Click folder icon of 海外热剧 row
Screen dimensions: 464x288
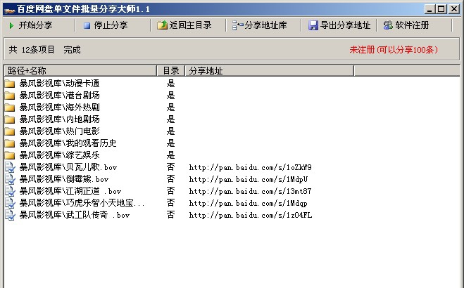tap(10, 107)
